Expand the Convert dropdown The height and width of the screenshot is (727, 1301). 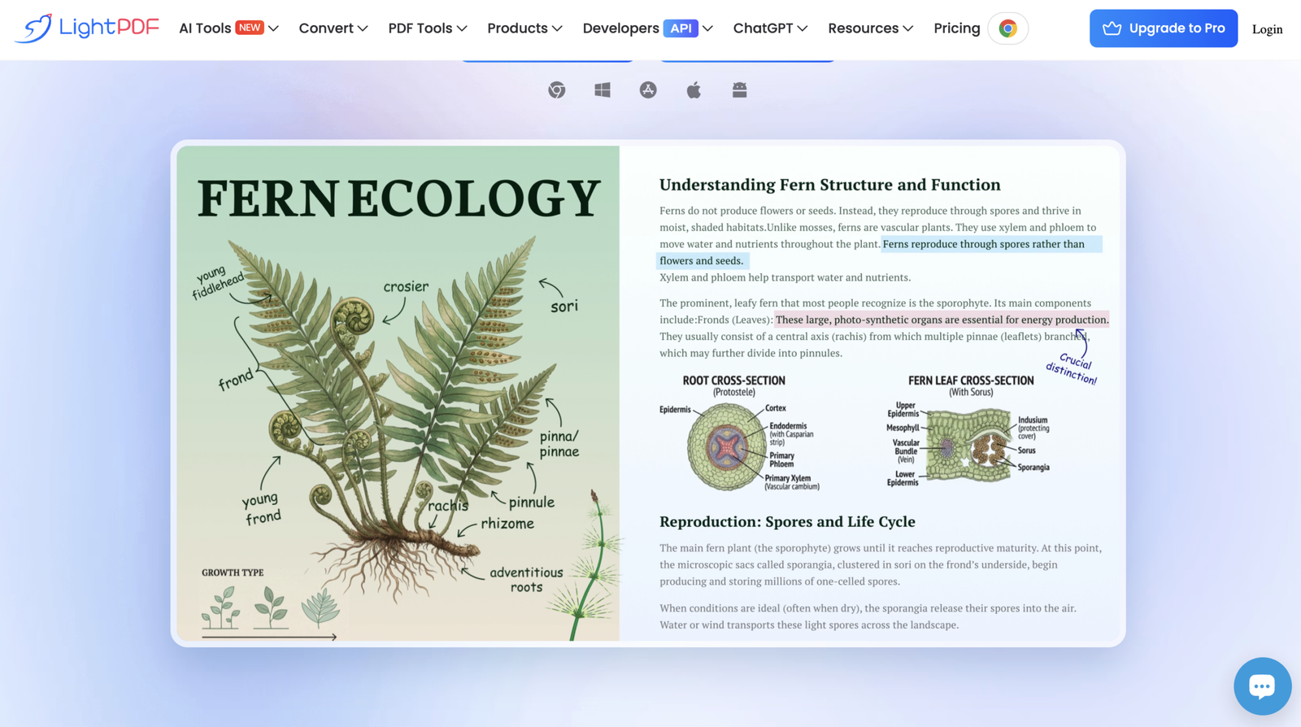333,28
